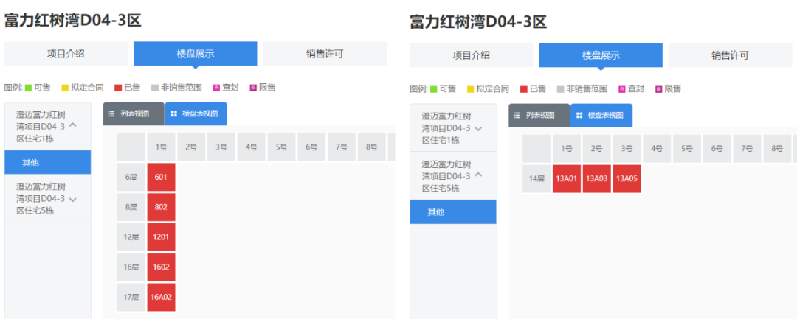The width and height of the screenshot is (797, 319).
Task: Open 销售许可 tab in left panel
Action: [x=325, y=54]
